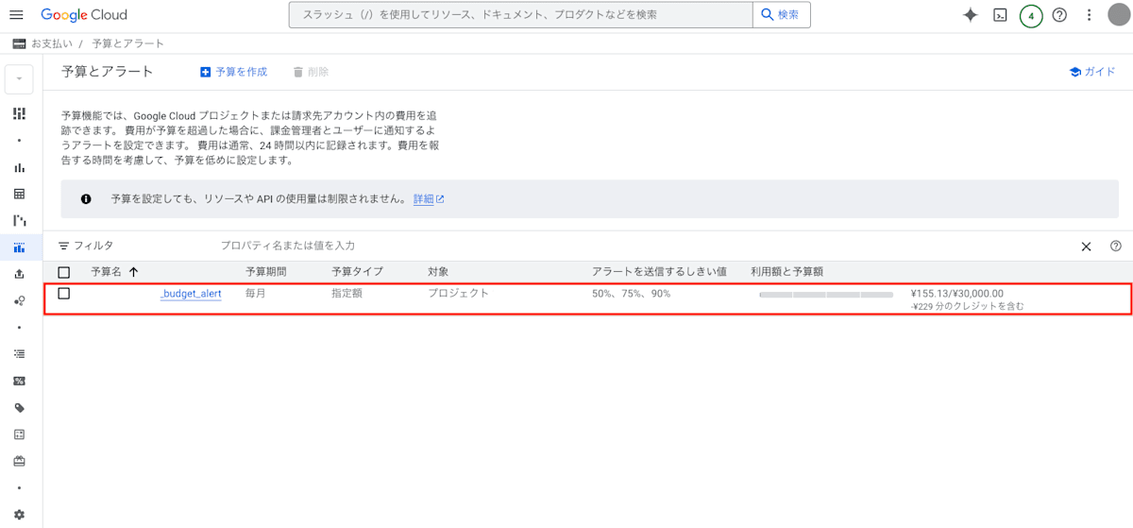Open the Gemini sparkle assistant icon
The image size is (1133, 528).
(x=970, y=15)
